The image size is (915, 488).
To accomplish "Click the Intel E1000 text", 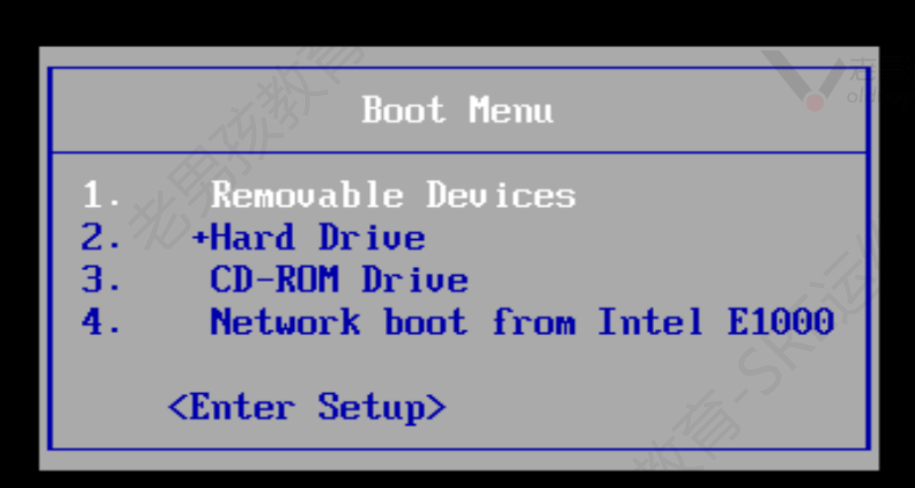I will click(716, 322).
